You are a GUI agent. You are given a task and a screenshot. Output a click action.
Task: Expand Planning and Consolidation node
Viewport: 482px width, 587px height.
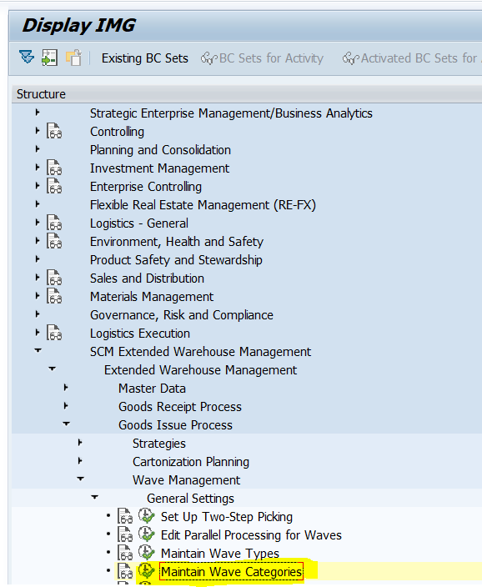37,148
